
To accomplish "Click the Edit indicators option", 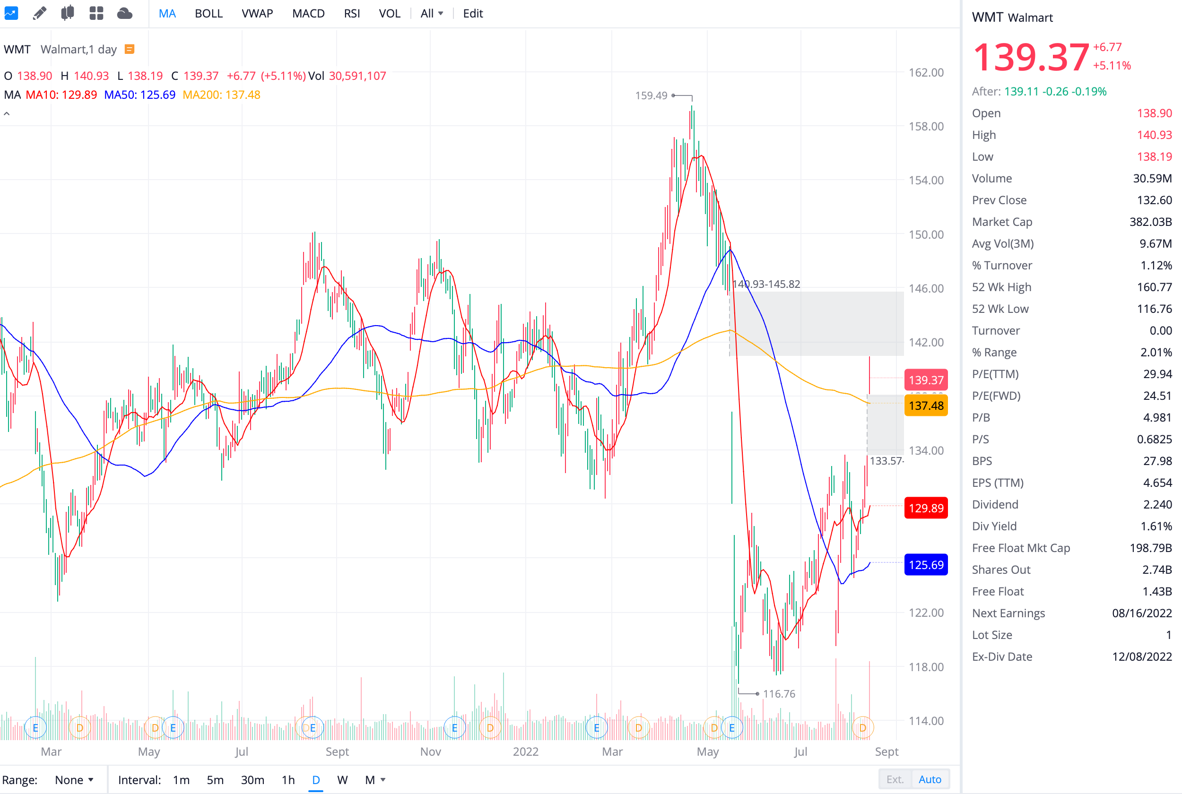I will 472,14.
